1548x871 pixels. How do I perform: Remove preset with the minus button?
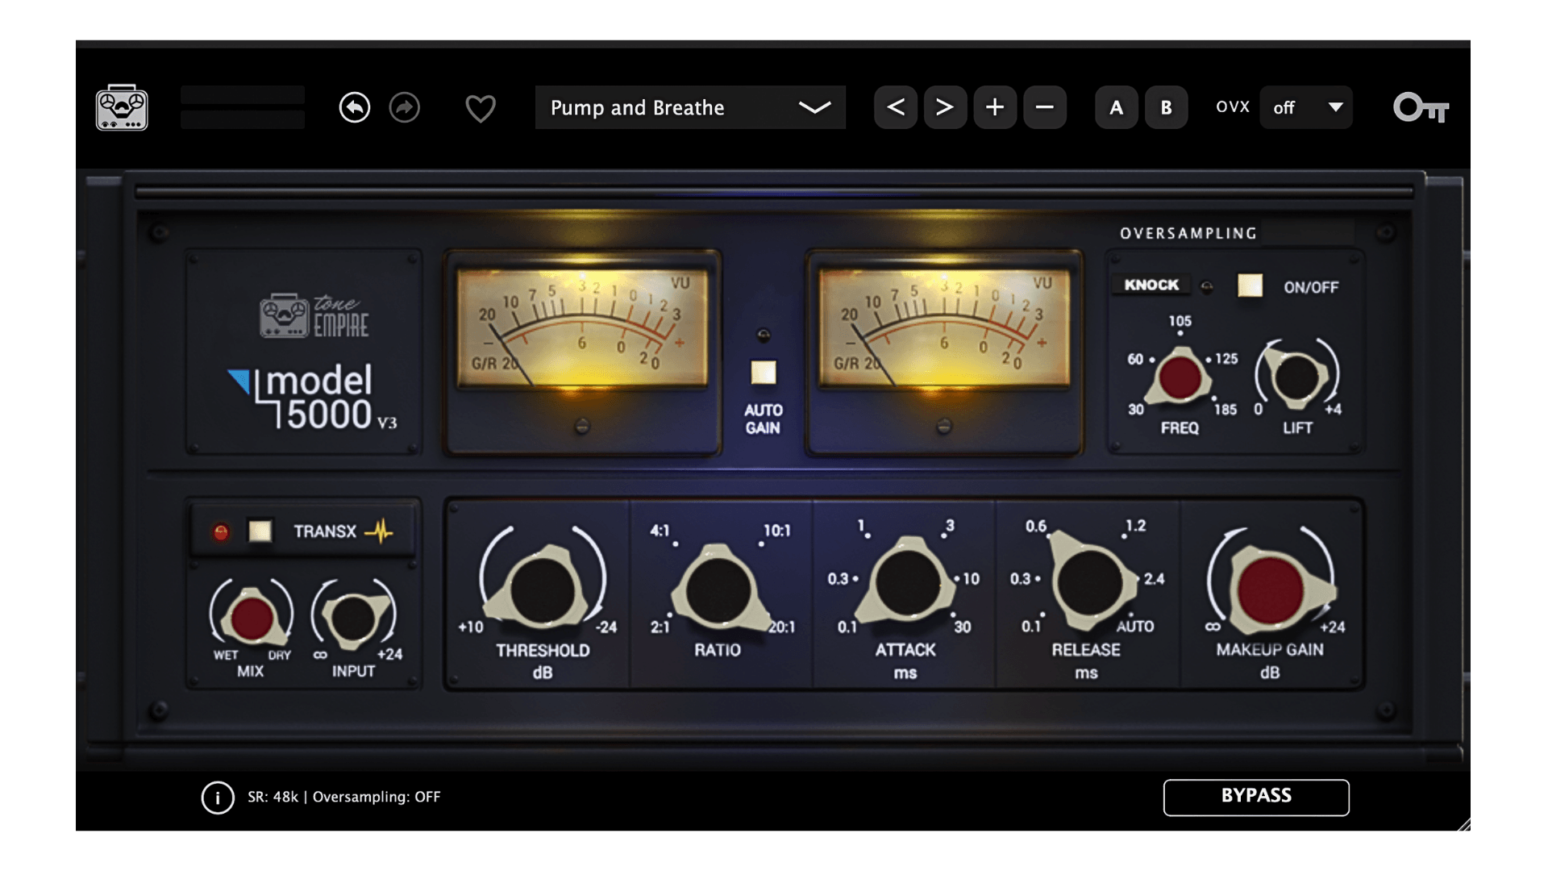(1045, 107)
